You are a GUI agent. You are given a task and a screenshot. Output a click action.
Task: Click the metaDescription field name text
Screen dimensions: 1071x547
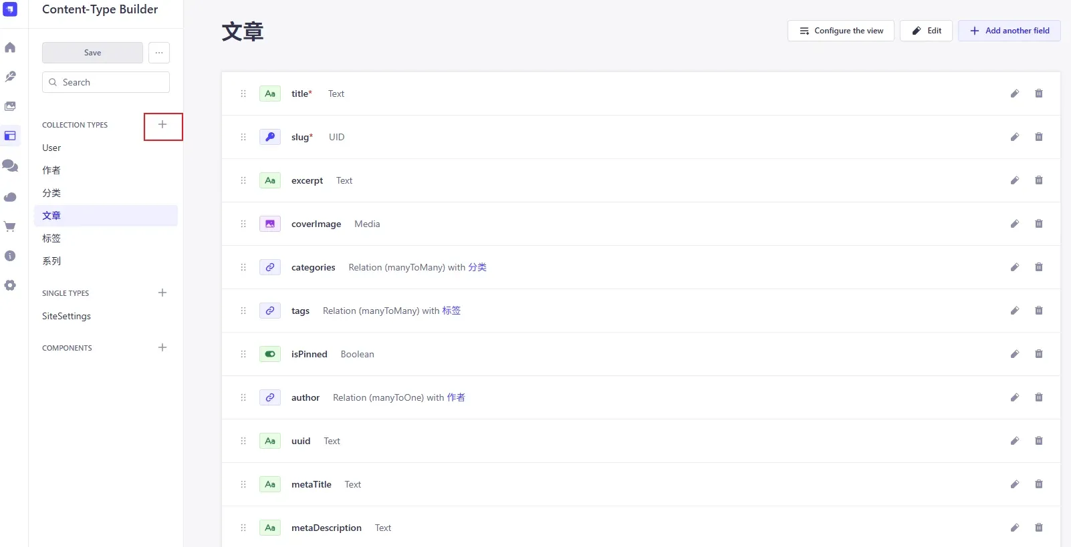tap(326, 528)
